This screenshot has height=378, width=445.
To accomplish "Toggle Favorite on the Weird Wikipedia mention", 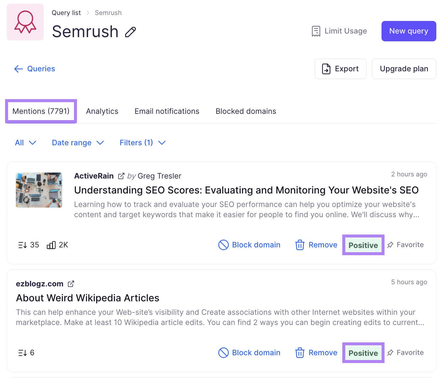I will click(x=390, y=353).
